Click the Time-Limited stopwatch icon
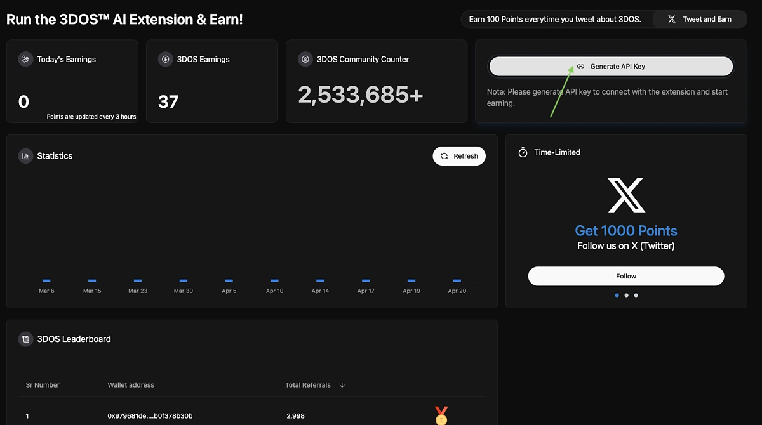The image size is (762, 425). point(523,152)
